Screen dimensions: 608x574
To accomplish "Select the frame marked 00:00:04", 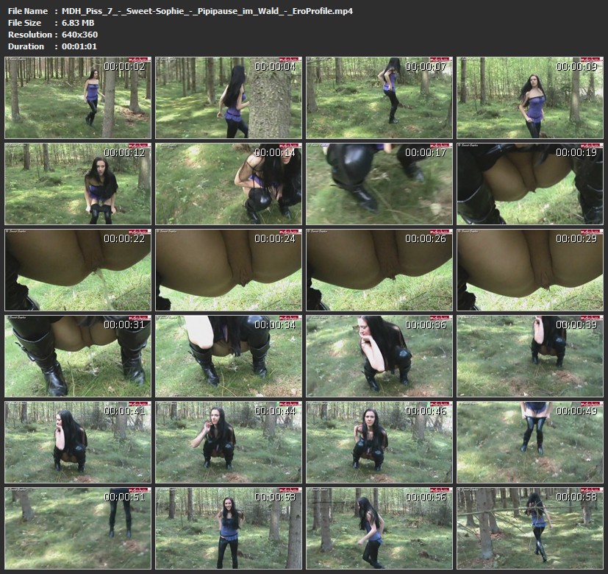I will coord(229,97).
